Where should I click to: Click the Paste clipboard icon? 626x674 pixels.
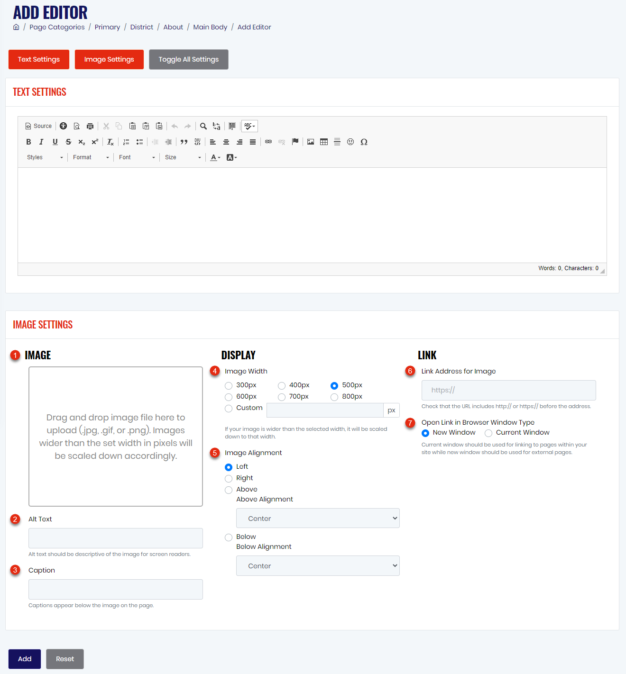(x=132, y=126)
